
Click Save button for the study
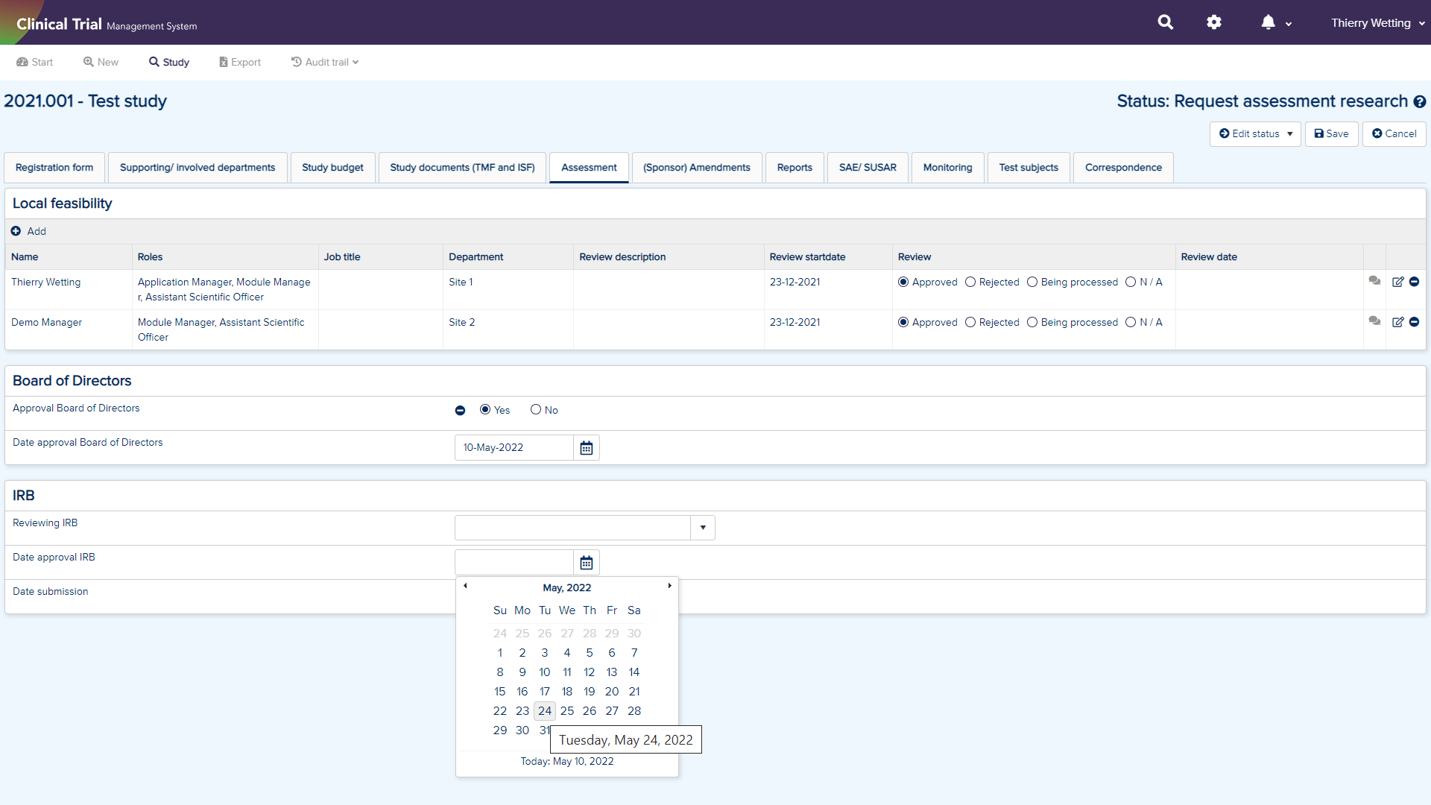pos(1330,133)
